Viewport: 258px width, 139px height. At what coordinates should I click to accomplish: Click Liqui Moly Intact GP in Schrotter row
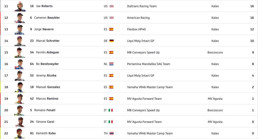click(141, 41)
